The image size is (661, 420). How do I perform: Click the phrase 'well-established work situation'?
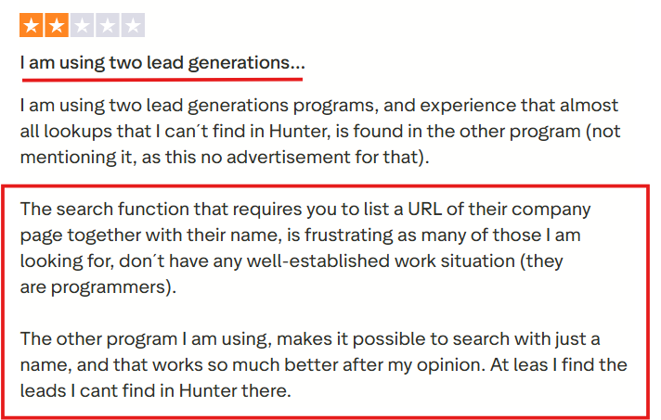click(x=381, y=261)
